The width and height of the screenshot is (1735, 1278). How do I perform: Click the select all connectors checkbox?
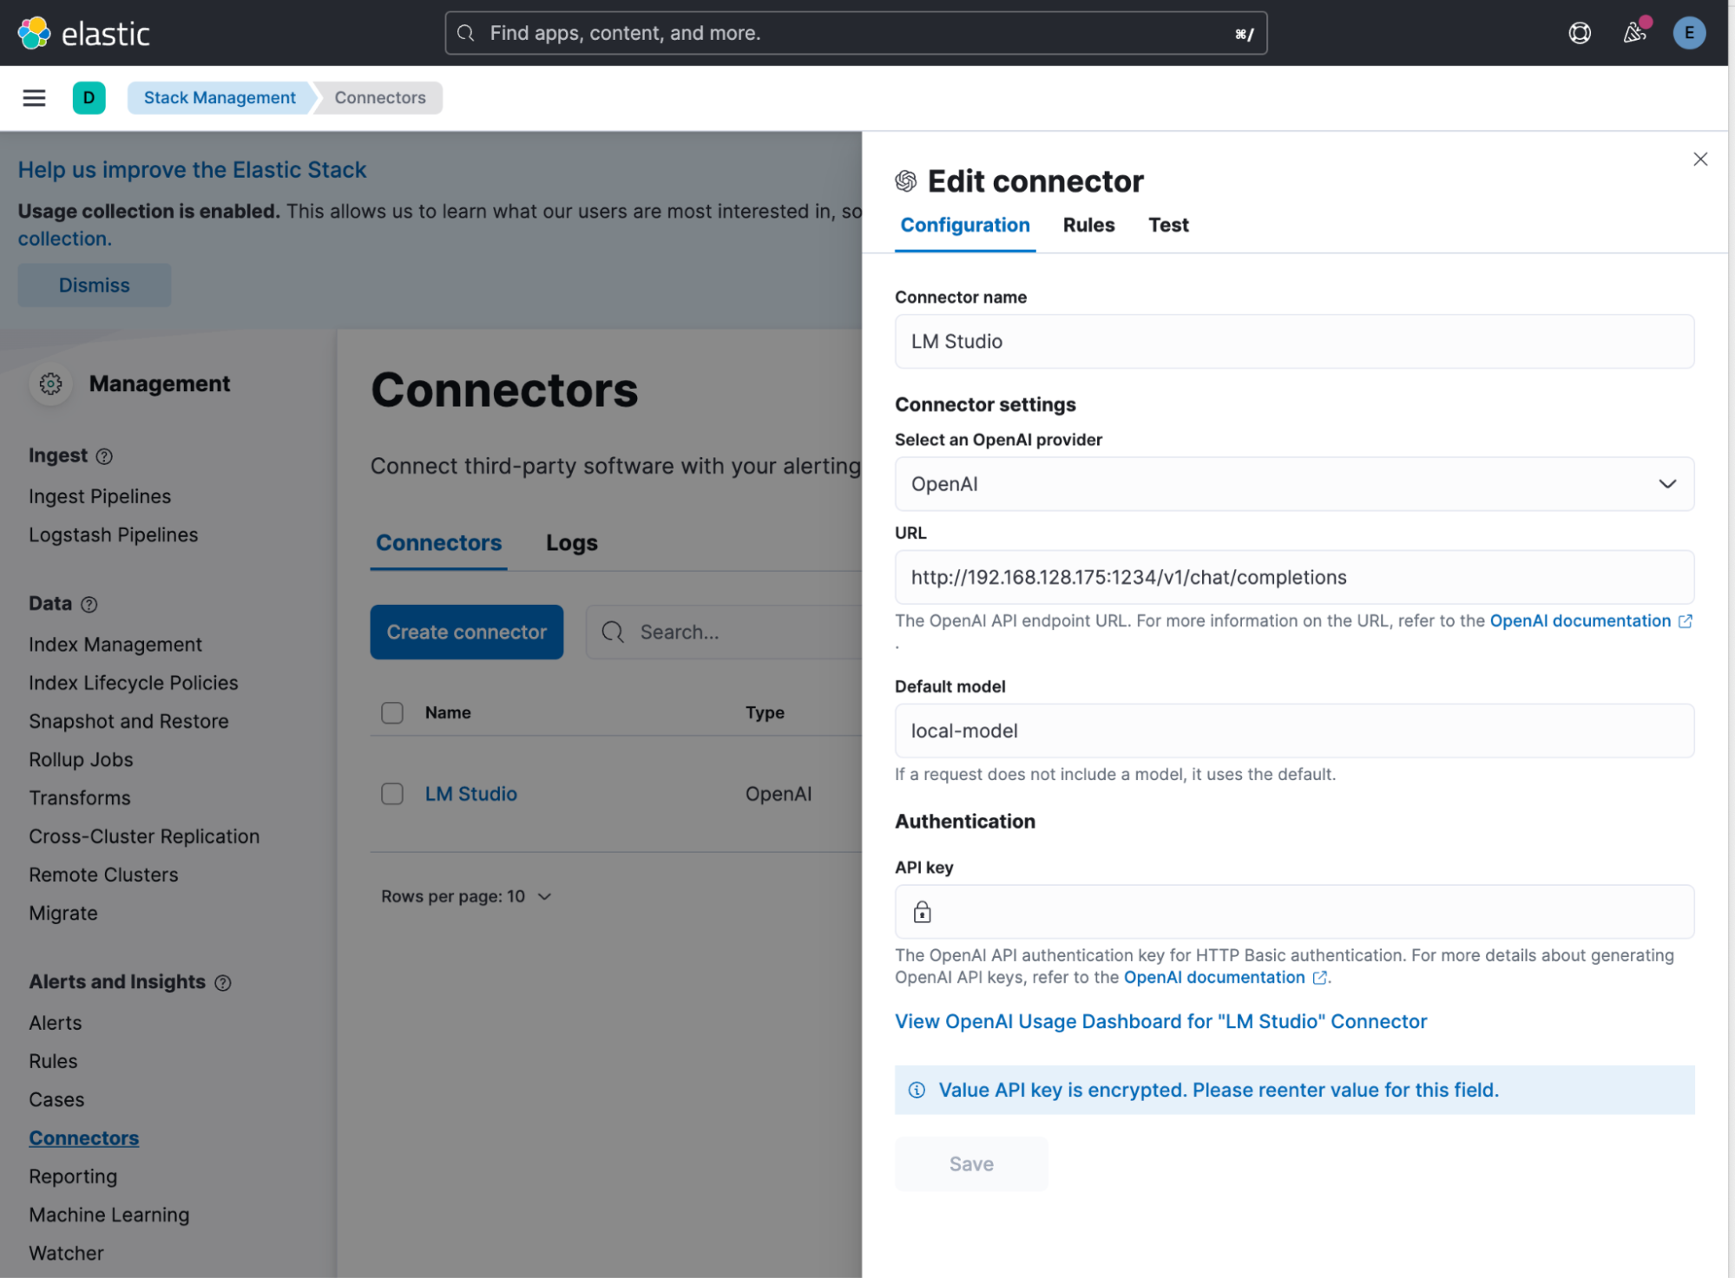pyautogui.click(x=392, y=711)
